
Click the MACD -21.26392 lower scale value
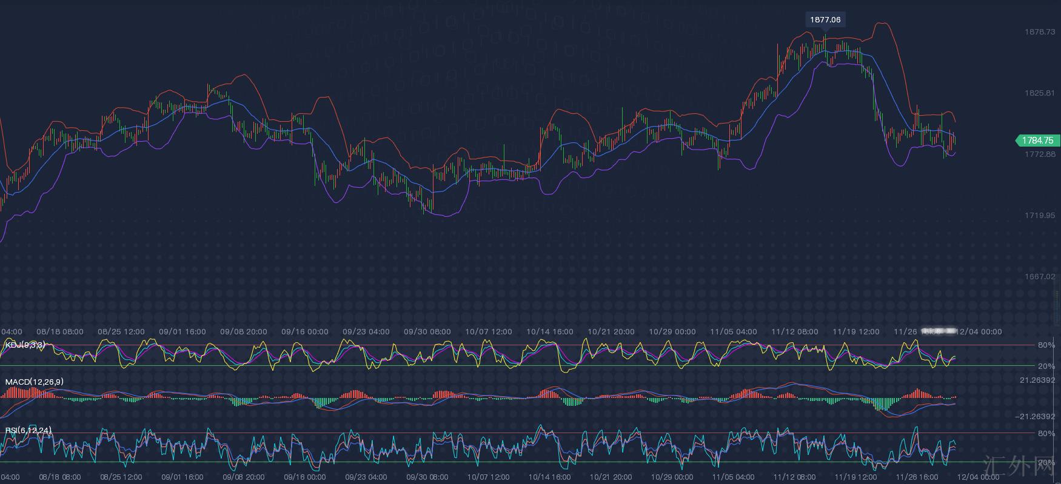pos(1035,417)
